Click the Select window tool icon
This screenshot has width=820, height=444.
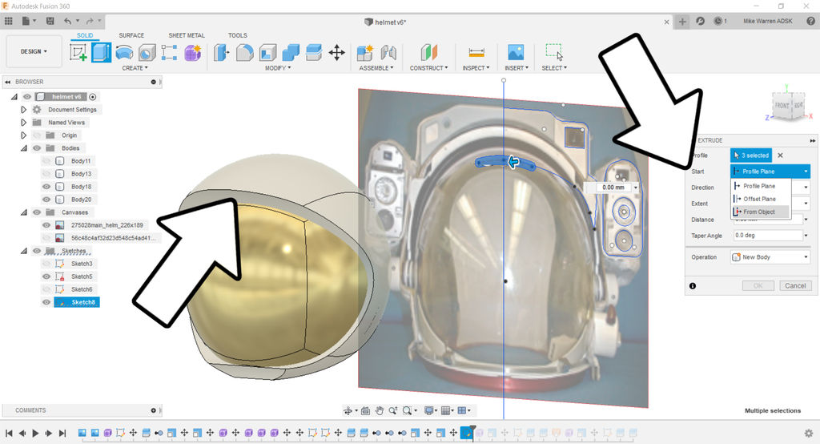coord(554,52)
